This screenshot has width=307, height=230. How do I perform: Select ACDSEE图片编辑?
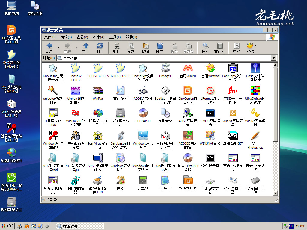[x=188, y=140]
